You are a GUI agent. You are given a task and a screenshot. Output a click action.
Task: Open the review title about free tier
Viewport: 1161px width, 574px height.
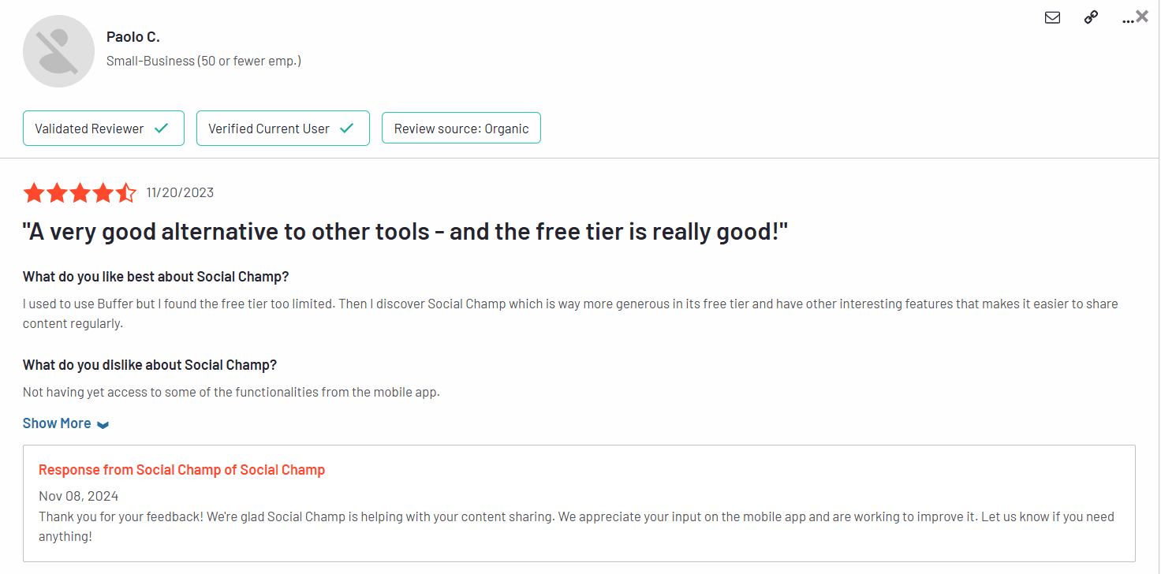click(x=405, y=232)
